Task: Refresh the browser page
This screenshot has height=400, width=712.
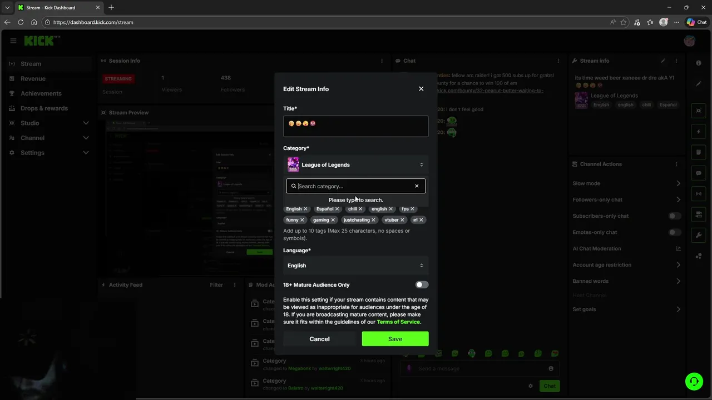Action: pyautogui.click(x=21, y=22)
